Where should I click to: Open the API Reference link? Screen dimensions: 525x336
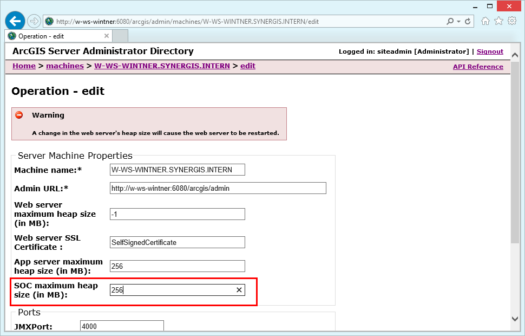pos(478,66)
